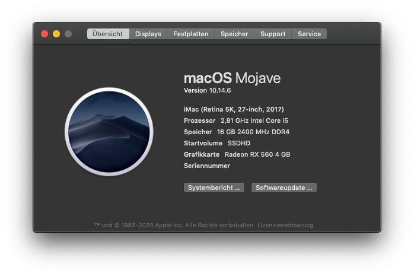
Task: Open Softwareupdate
Action: tap(284, 188)
